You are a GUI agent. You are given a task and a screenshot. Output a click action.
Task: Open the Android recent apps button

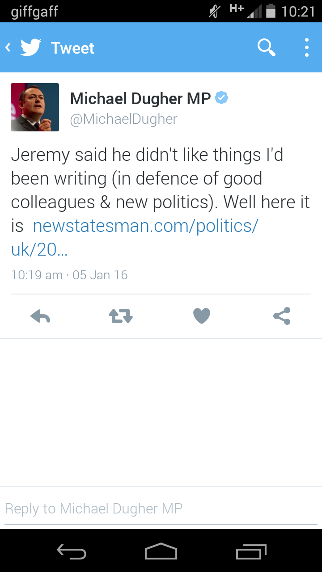[x=251, y=551]
